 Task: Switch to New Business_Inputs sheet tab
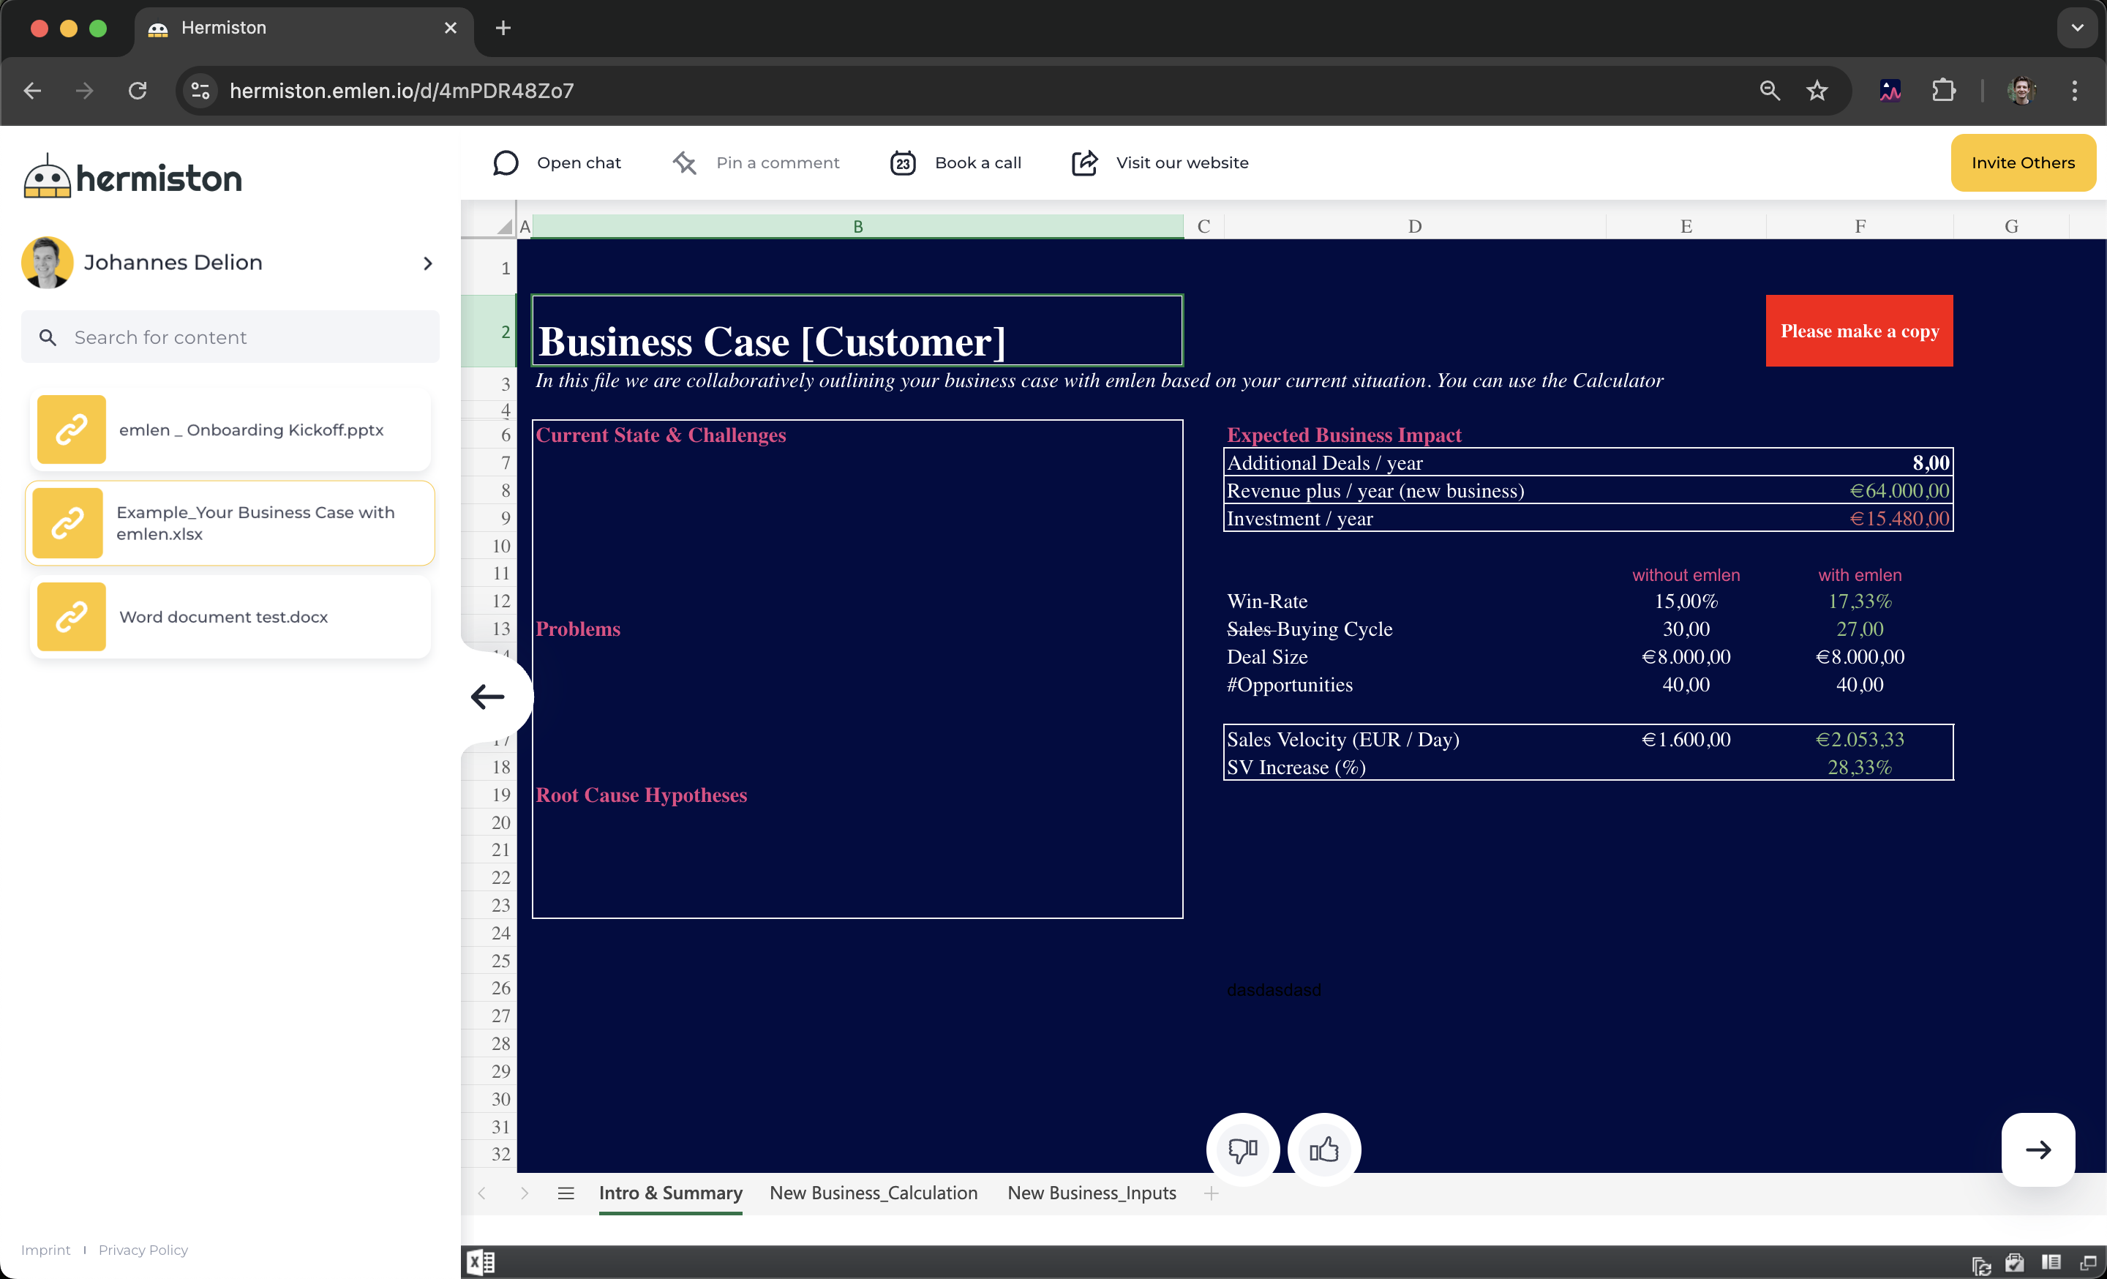coord(1091,1193)
